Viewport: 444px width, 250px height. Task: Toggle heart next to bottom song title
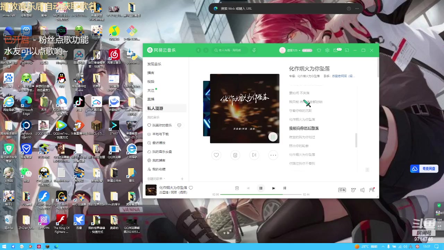tap(191, 188)
